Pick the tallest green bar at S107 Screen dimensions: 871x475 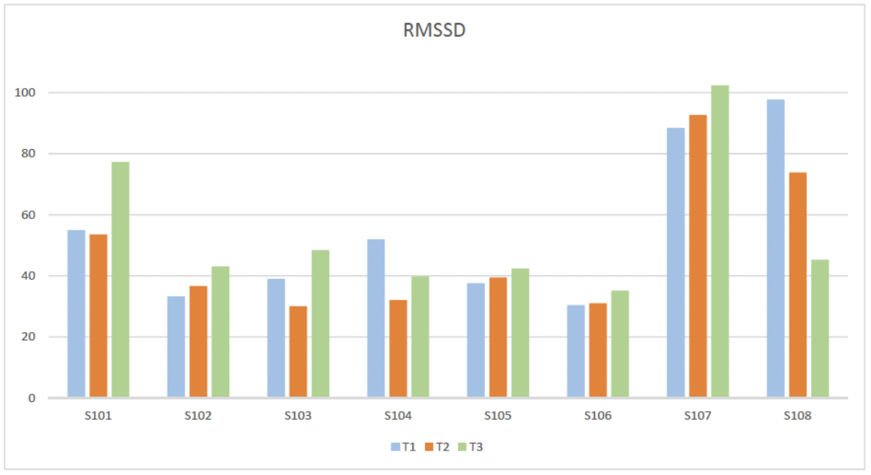click(x=720, y=241)
